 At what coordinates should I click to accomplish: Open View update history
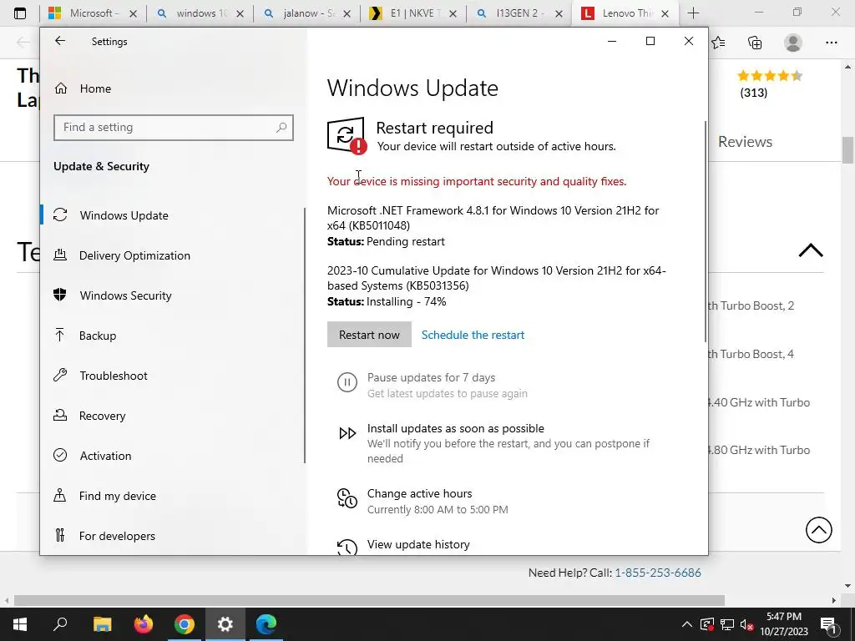(x=418, y=544)
